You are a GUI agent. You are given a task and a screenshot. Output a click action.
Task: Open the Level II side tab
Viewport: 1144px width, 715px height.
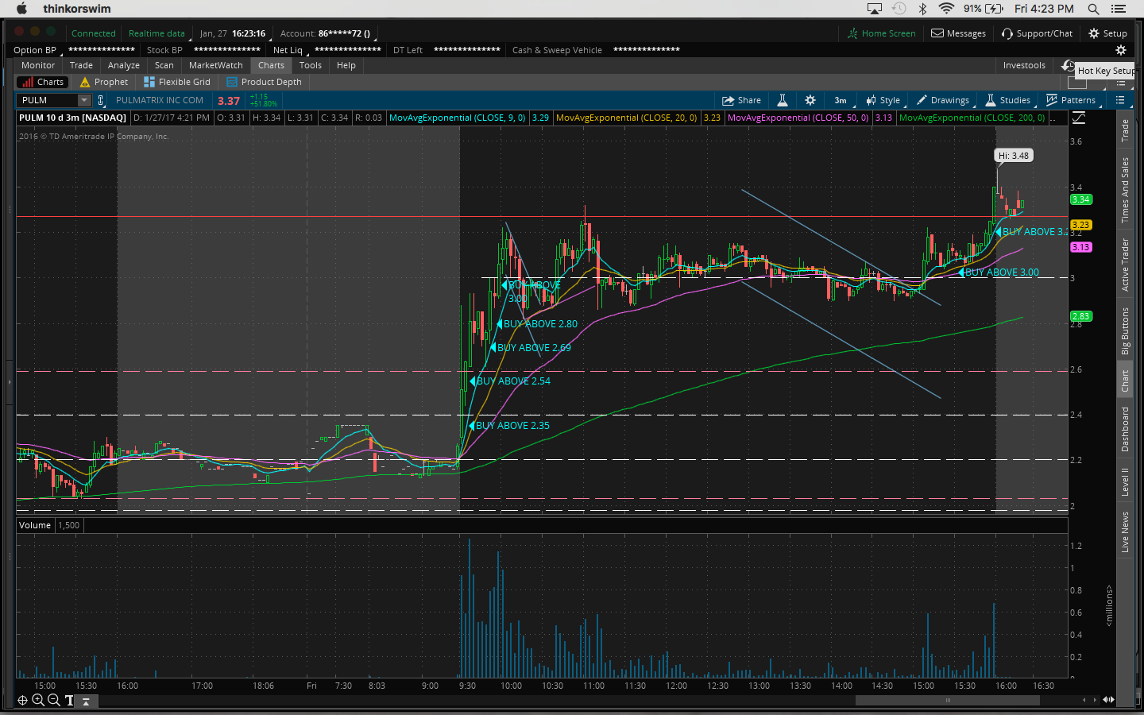click(1125, 481)
